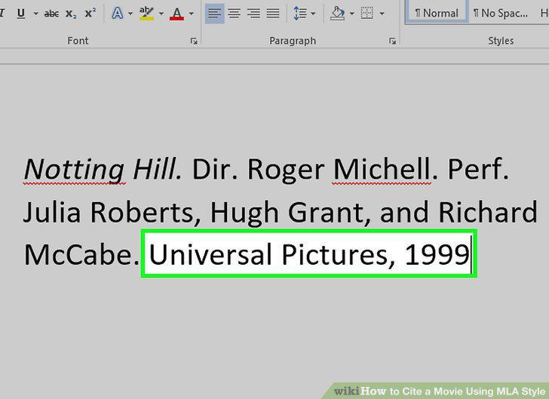549x399 pixels.
Task: Select the Normal style
Action: click(x=437, y=14)
